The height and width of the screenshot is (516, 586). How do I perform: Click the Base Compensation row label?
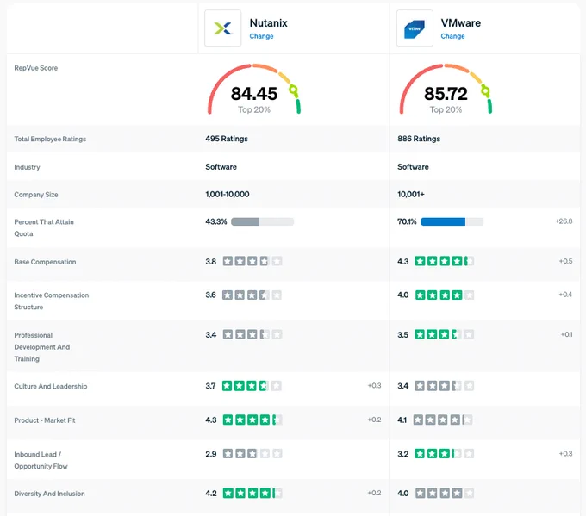[x=45, y=262]
